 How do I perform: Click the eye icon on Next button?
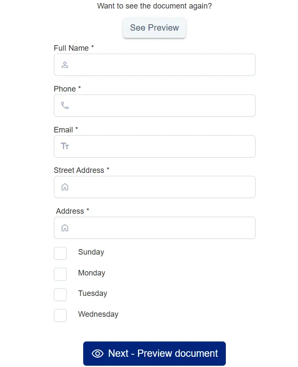[x=98, y=353]
